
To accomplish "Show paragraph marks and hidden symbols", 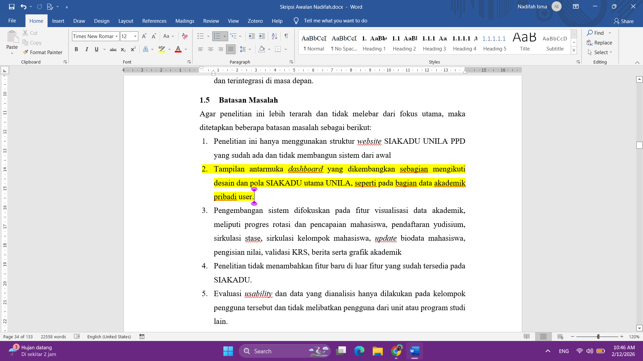I will click(x=286, y=36).
